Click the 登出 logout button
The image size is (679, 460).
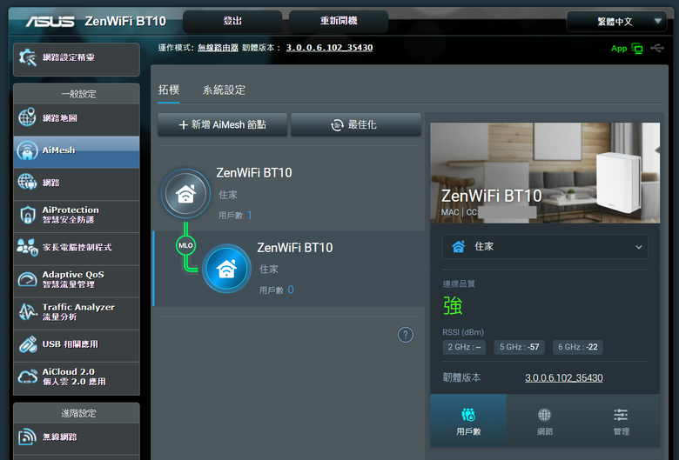click(232, 21)
